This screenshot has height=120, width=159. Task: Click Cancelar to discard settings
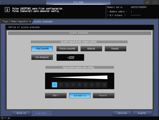pyautogui.click(x=122, y=113)
